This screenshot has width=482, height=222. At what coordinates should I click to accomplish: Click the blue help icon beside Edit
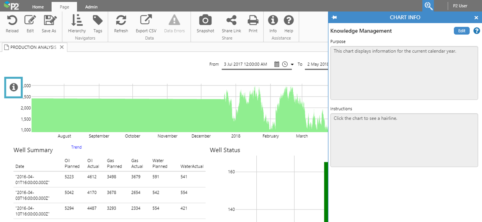[476, 31]
